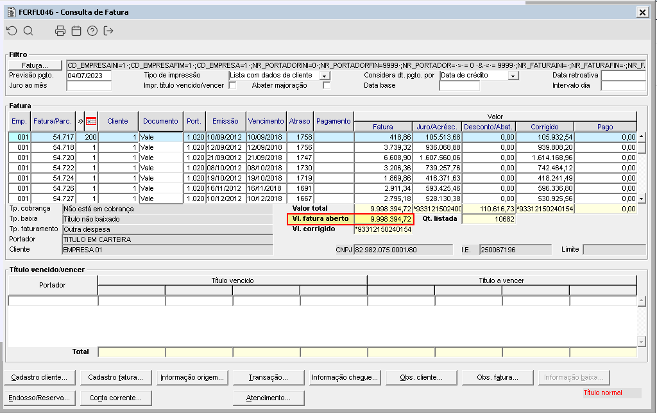Close the Consulta de Fatura window
The width and height of the screenshot is (657, 413).
coord(642,12)
